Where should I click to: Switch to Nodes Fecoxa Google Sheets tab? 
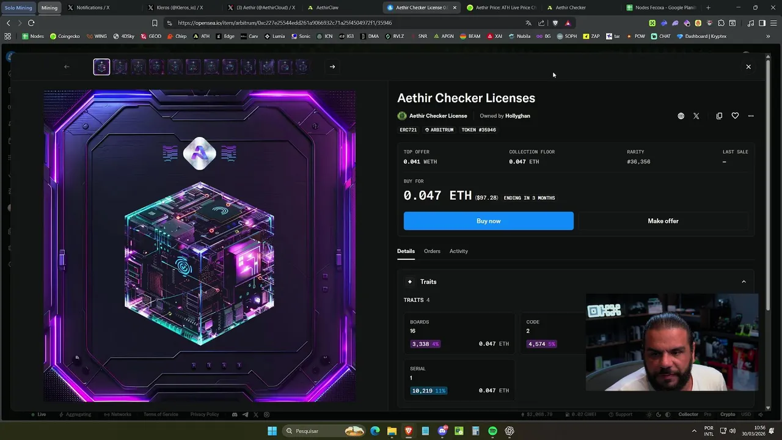point(660,7)
